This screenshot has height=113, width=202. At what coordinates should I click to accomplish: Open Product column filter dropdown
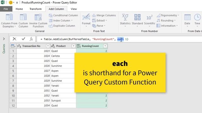(x=74, y=46)
